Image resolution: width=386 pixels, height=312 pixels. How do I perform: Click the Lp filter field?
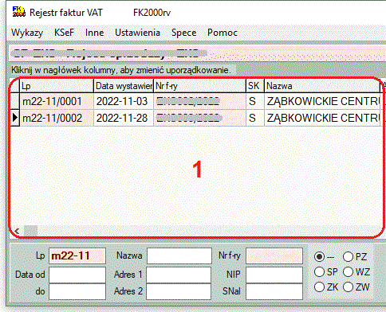tap(77, 255)
